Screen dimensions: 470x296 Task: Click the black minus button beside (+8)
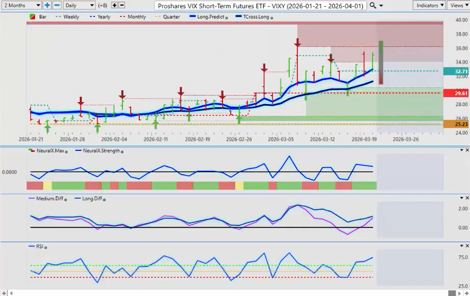point(122,5)
